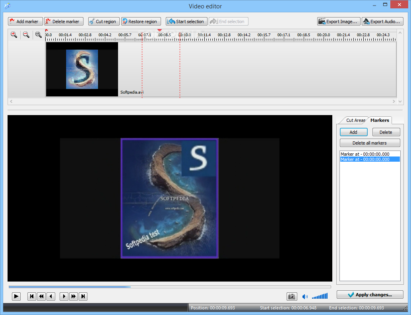Select the Markers tab

click(x=380, y=120)
